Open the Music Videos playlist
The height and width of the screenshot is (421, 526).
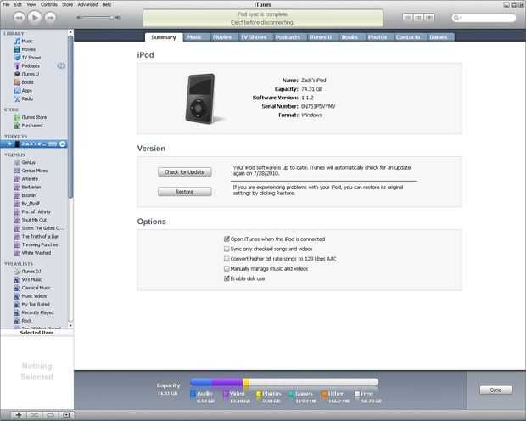[x=31, y=296]
